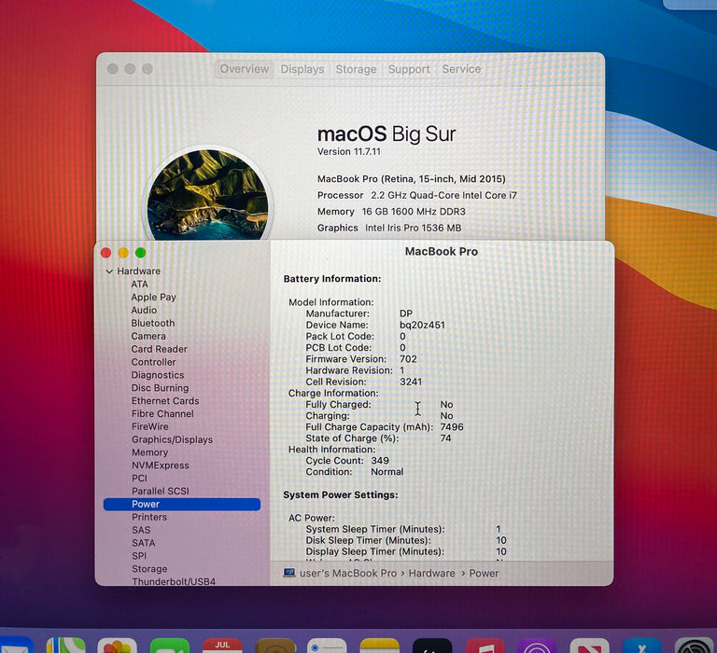Screen dimensions: 717x653
Task: Click the Firmware Version value 702
Action: coord(408,359)
